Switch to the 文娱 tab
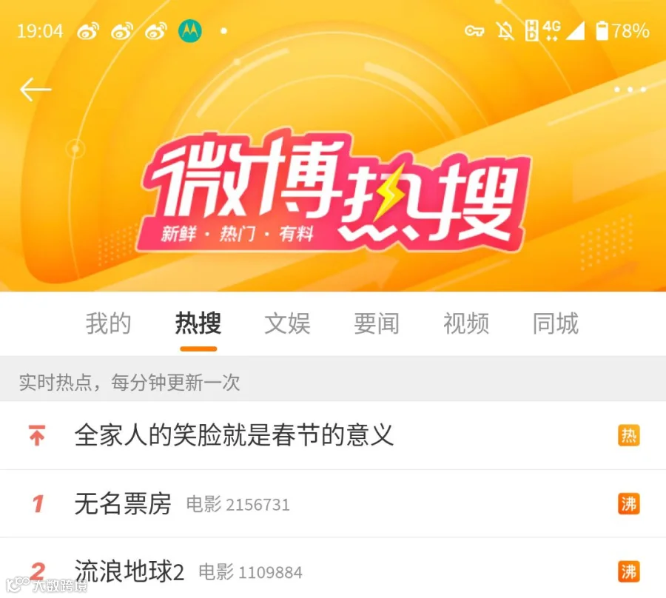The width and height of the screenshot is (666, 598). coord(288,323)
